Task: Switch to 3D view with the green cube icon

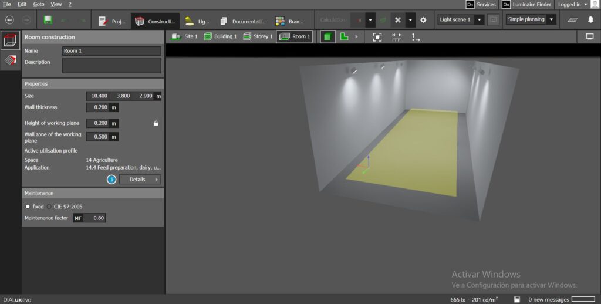Action: coord(328,36)
